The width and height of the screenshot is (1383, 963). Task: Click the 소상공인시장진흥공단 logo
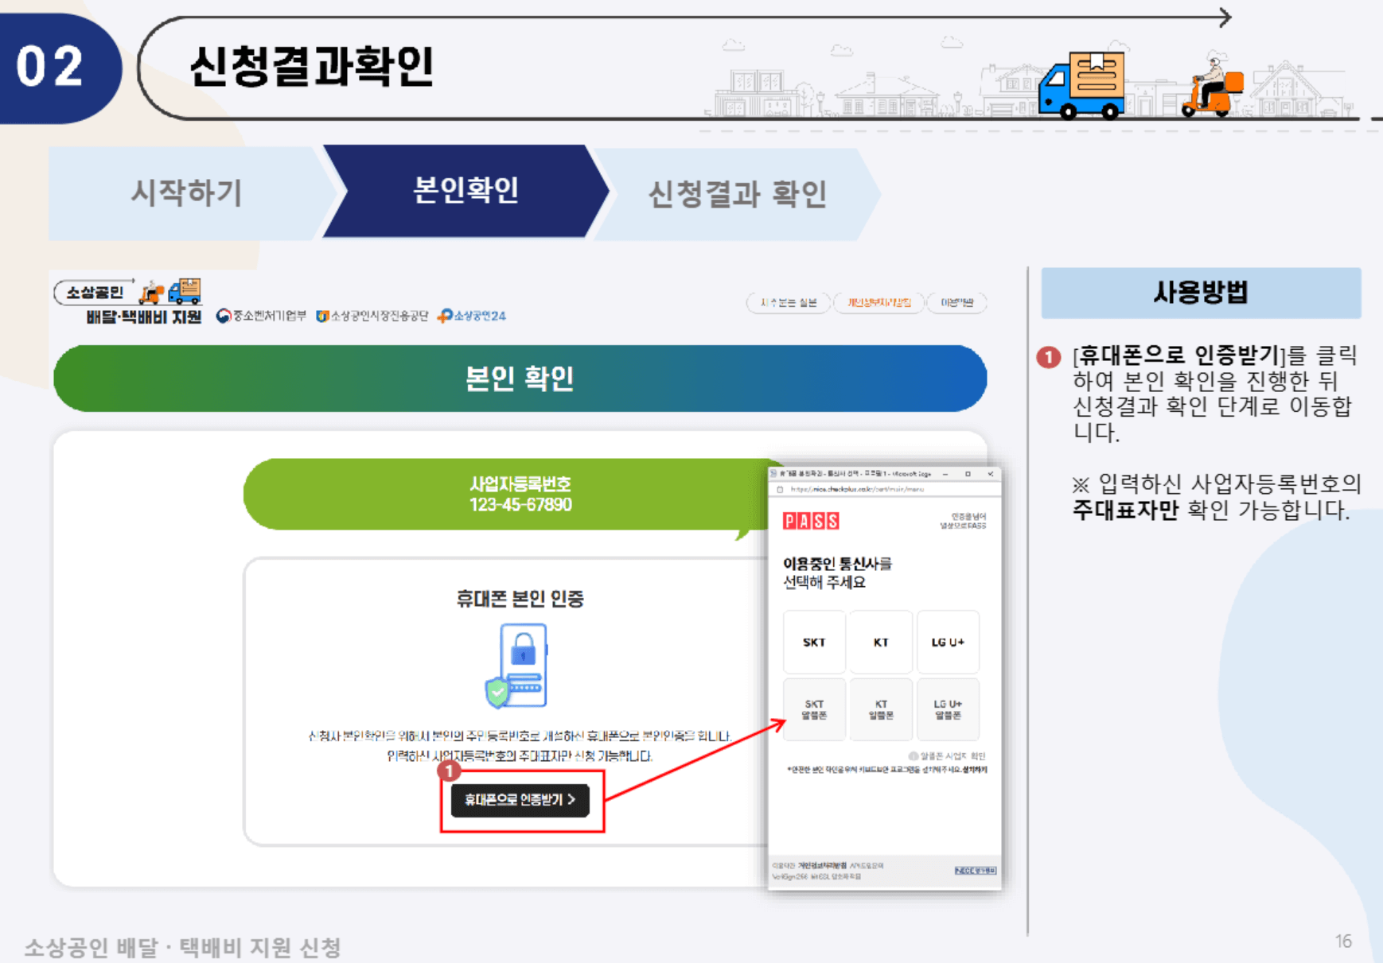[x=374, y=315]
